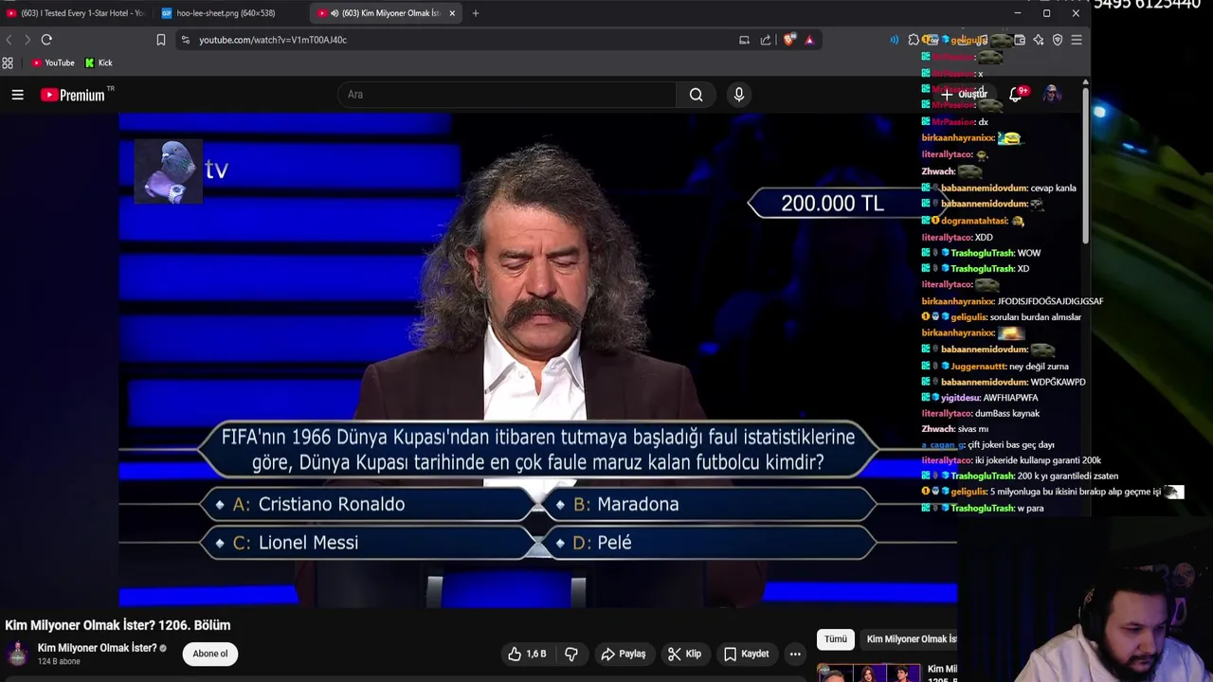Click answer A: Cristiano Ronaldo in video
Screen dimensions: 1213x682
click(370, 504)
